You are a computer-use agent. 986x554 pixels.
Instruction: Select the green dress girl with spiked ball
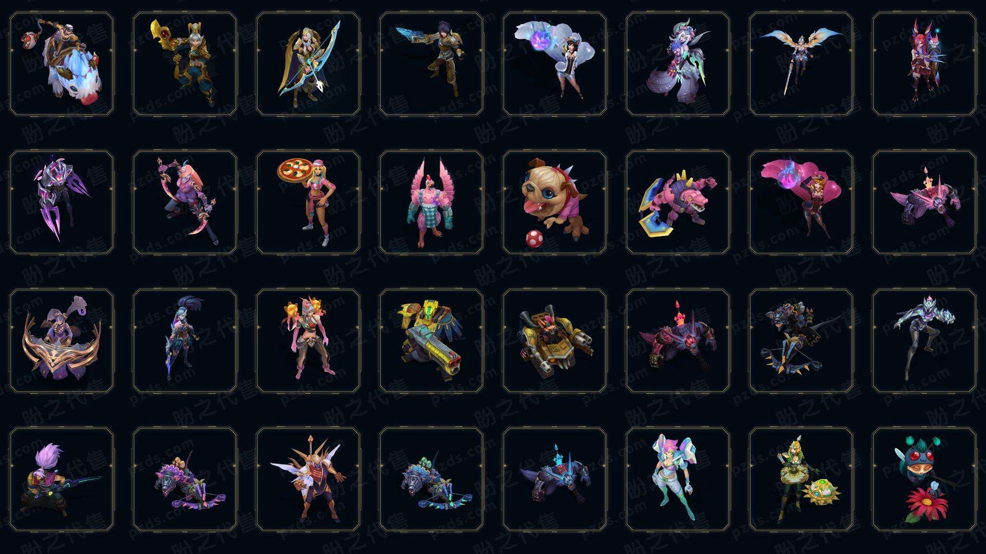[801, 479]
